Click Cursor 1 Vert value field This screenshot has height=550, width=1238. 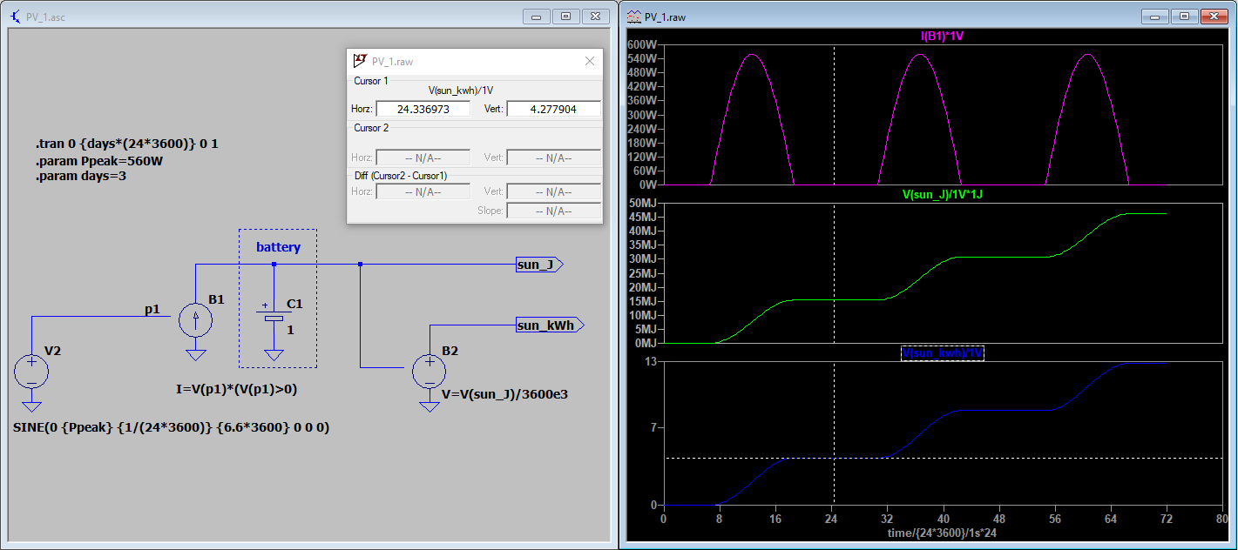554,110
